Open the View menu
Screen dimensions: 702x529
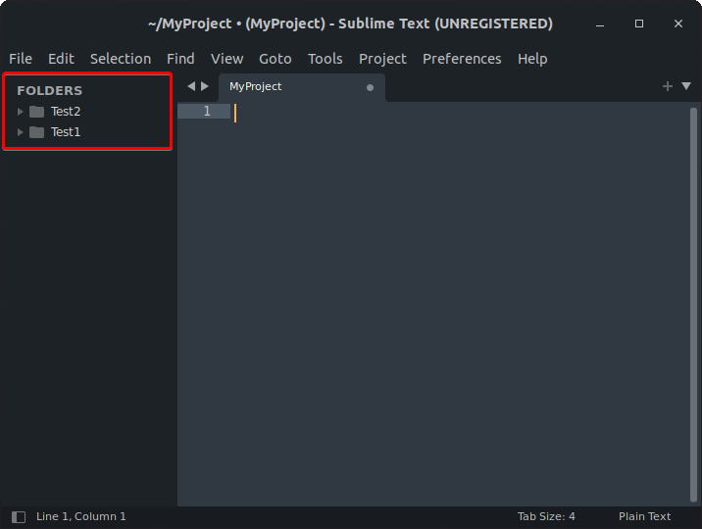[x=227, y=59]
